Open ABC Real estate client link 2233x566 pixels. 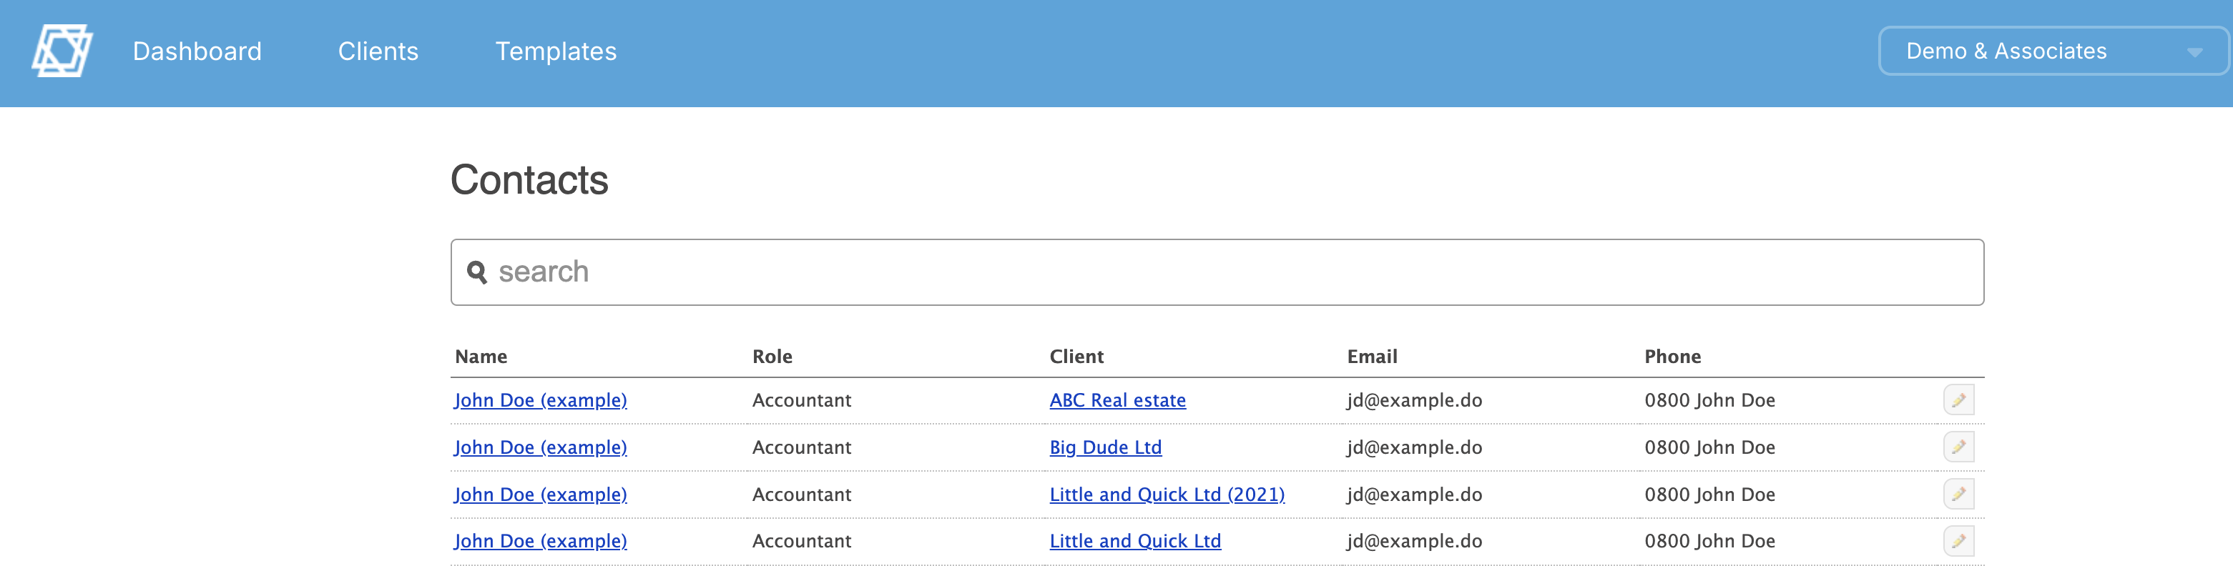(x=1117, y=400)
